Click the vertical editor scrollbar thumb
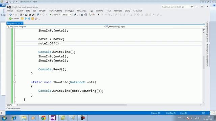 [204, 63]
